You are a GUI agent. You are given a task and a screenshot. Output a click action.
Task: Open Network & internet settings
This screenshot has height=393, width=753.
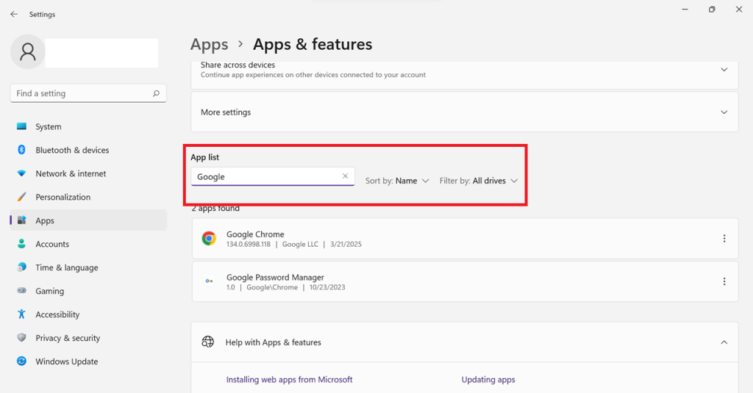coord(88,173)
